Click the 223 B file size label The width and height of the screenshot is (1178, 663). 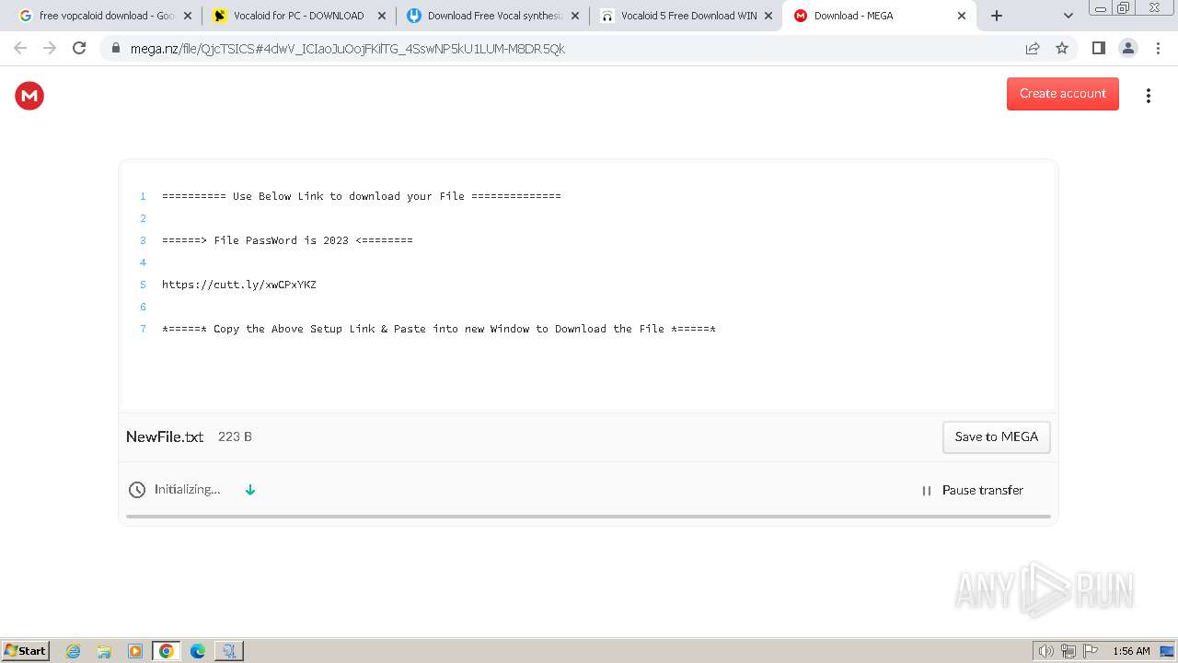(x=235, y=437)
